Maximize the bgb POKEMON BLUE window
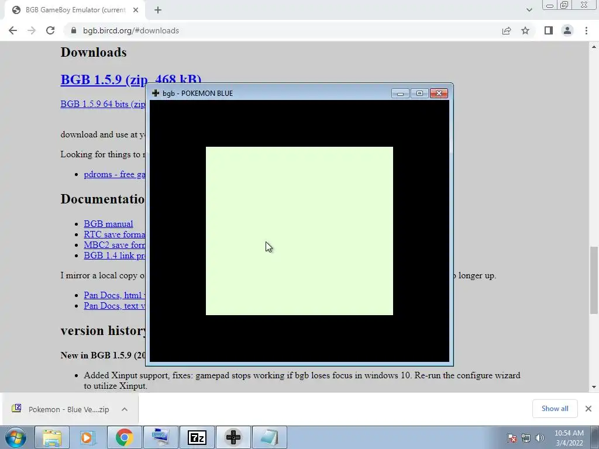 pos(419,93)
